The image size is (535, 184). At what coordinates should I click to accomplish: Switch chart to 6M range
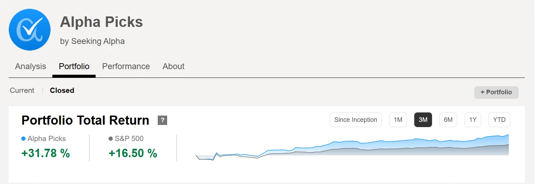pos(448,120)
